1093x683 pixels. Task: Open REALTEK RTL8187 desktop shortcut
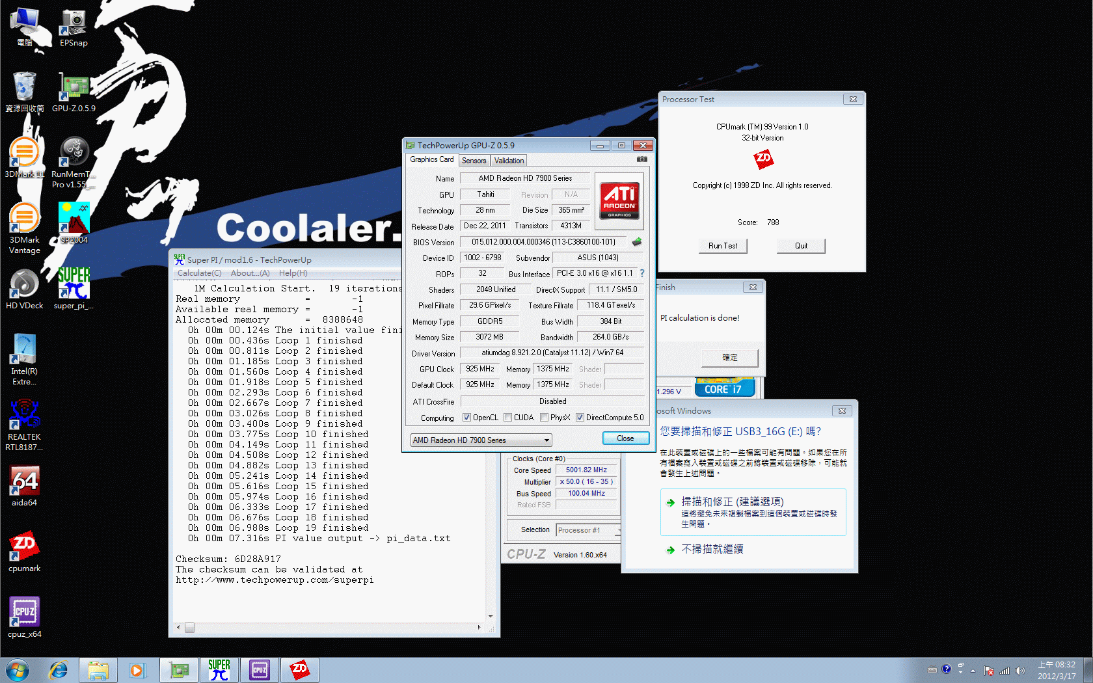point(25,425)
